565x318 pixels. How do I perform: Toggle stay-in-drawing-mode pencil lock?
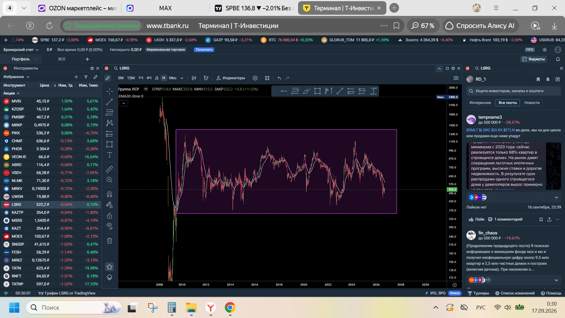pyautogui.click(x=109, y=205)
